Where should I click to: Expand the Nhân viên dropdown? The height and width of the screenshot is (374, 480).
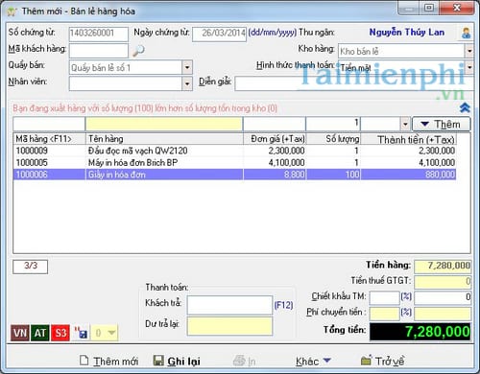click(x=187, y=83)
